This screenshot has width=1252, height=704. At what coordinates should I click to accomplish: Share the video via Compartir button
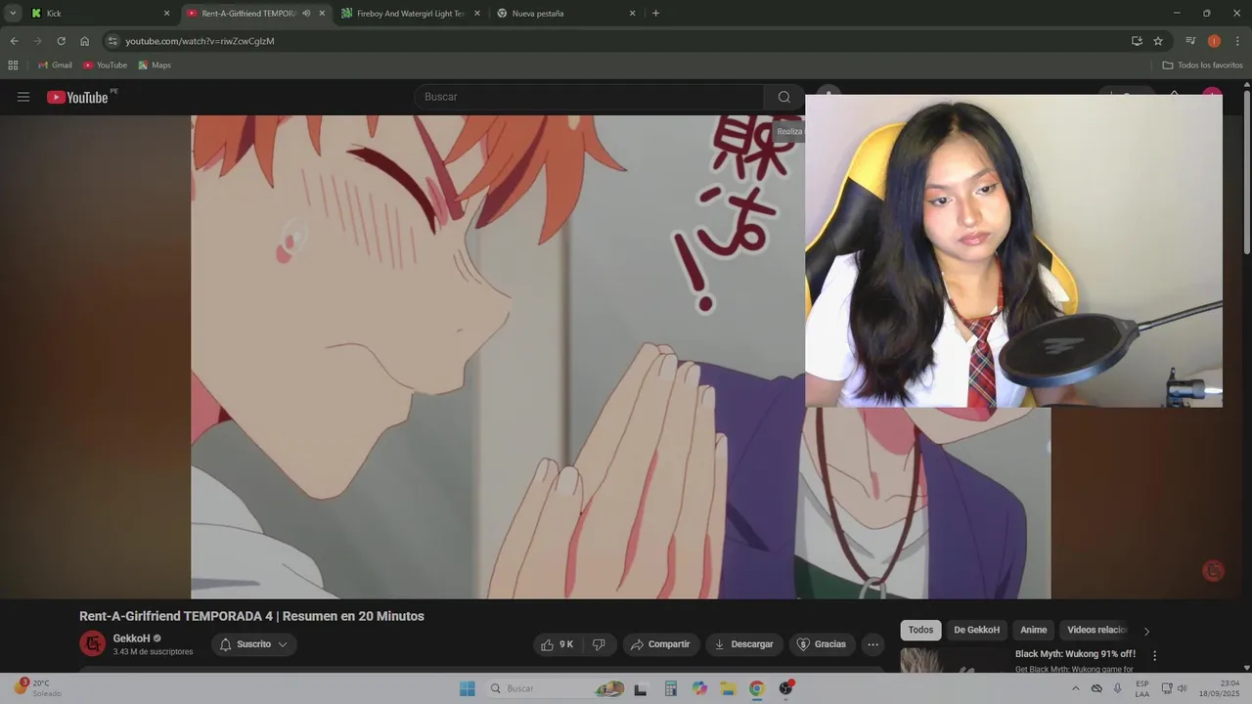(661, 644)
